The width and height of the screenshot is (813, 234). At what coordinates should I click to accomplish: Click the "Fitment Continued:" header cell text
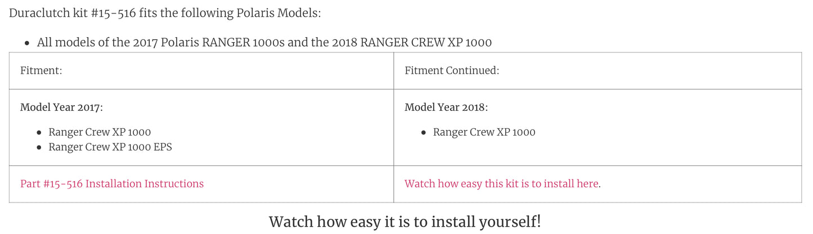(452, 71)
